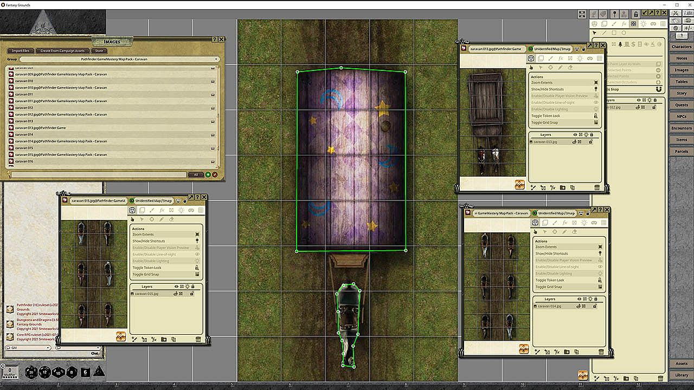Image resolution: width=694 pixels, height=390 pixels.
Task: Click the All filter button in Images
Action: [x=195, y=174]
